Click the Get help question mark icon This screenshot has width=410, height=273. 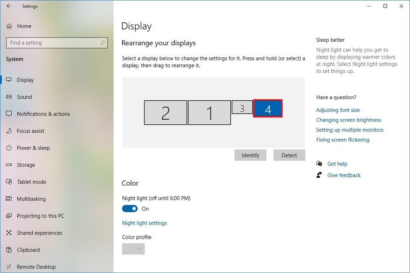coord(319,164)
